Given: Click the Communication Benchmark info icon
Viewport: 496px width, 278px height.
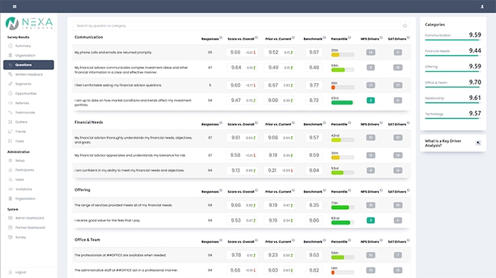Looking at the screenshot, I should [325, 37].
